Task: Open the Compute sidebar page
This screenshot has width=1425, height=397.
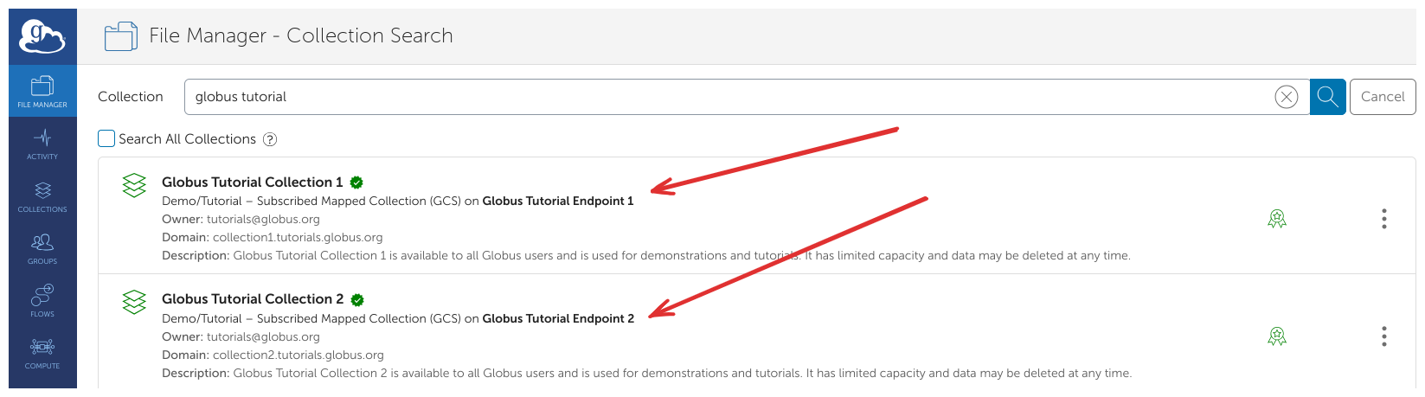Action: pos(42,353)
